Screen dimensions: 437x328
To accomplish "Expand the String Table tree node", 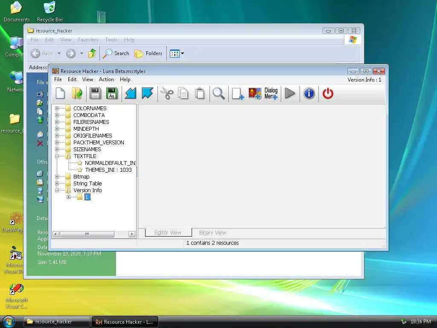I will (x=57, y=183).
